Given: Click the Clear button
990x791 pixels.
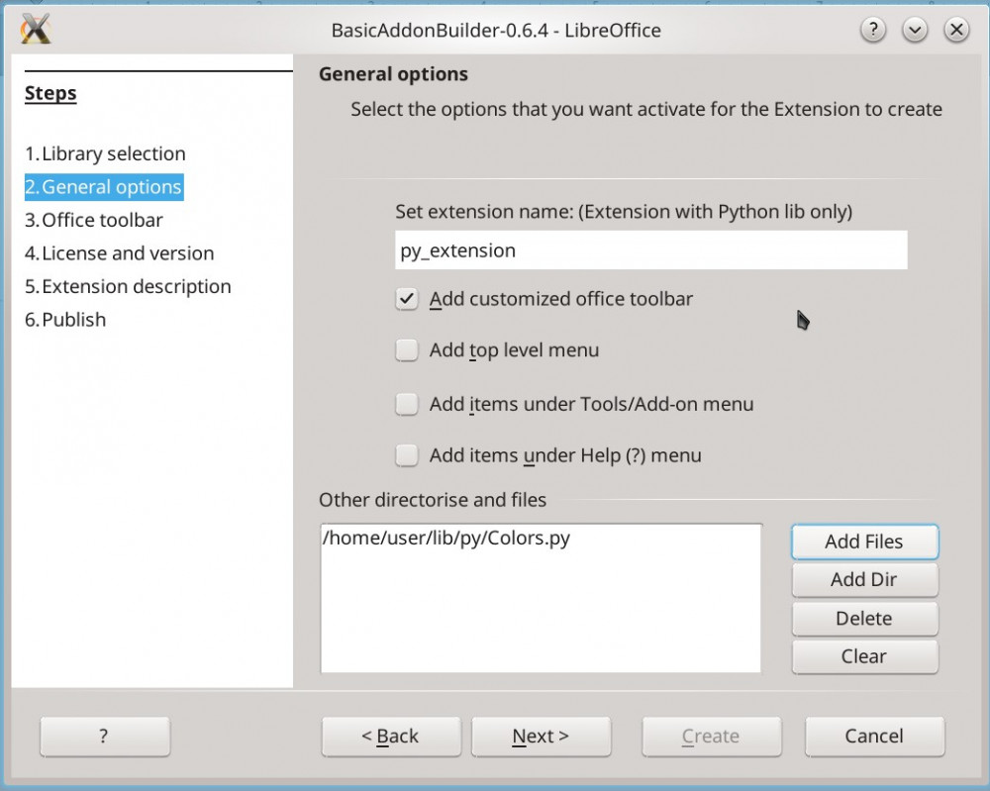Looking at the screenshot, I should coord(864,656).
